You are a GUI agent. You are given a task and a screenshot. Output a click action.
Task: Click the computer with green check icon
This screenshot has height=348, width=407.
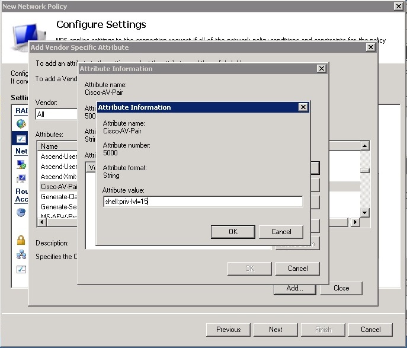click(x=21, y=165)
